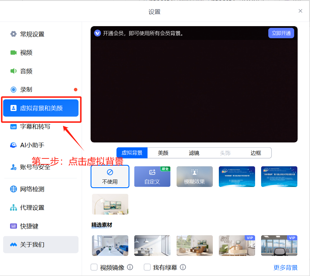
Task: Open the 边框 tab
Action: [256, 153]
